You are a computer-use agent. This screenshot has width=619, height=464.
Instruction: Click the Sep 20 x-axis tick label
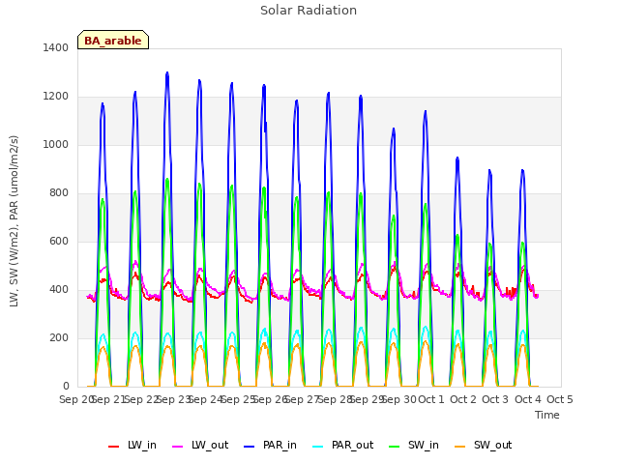[x=76, y=399]
